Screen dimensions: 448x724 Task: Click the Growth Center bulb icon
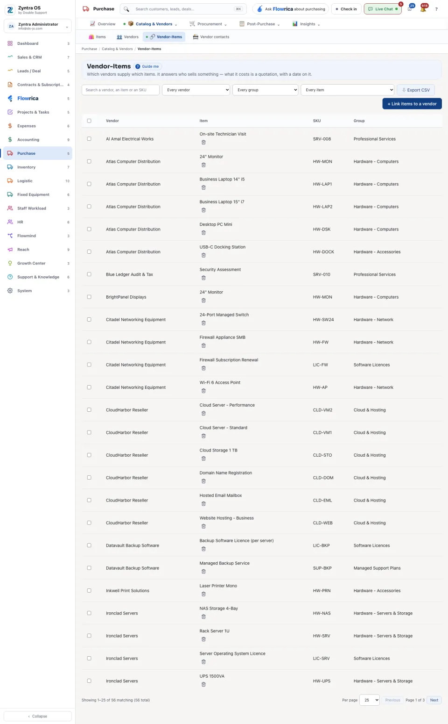[10, 263]
